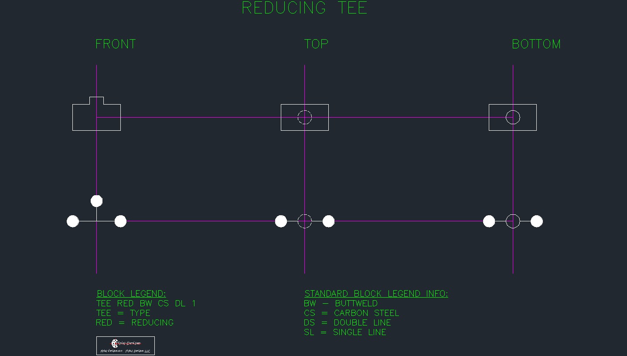Viewport: 627px width, 356px height.
Task: Click the solid circle in the BOTTOM single-line symbol
Action: [513, 221]
